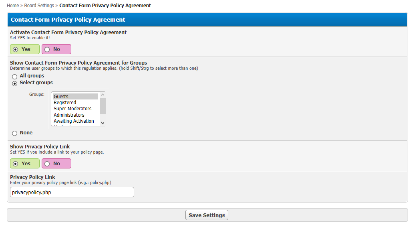
Task: Choose the All groups radio option
Action: click(x=15, y=76)
